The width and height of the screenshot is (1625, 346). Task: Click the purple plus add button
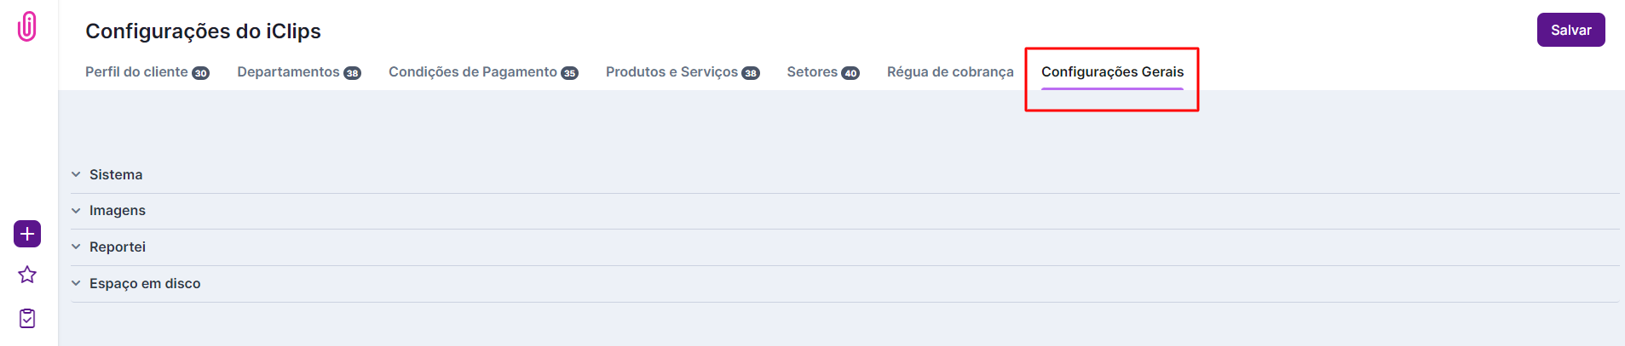tap(27, 234)
